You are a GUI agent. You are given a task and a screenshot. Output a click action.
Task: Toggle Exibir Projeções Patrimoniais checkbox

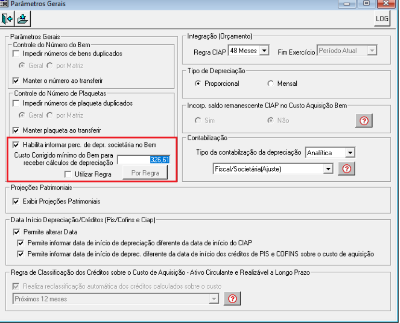tap(16, 202)
